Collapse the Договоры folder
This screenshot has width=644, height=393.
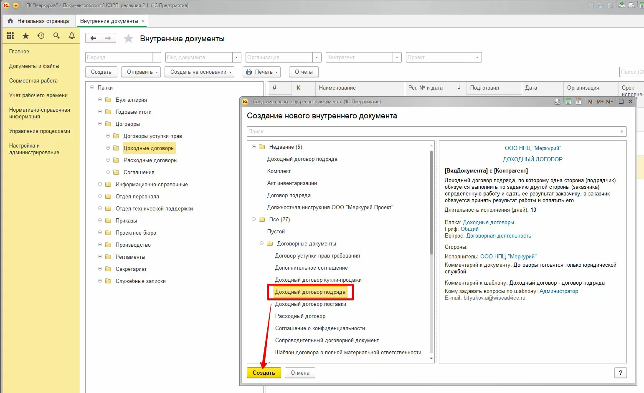point(100,124)
